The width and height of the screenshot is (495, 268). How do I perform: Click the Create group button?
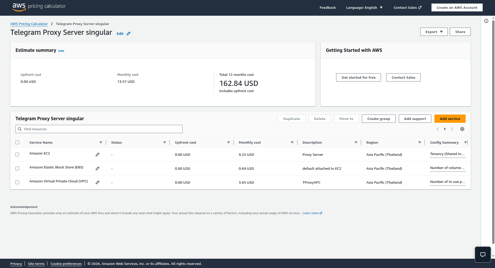click(x=378, y=119)
